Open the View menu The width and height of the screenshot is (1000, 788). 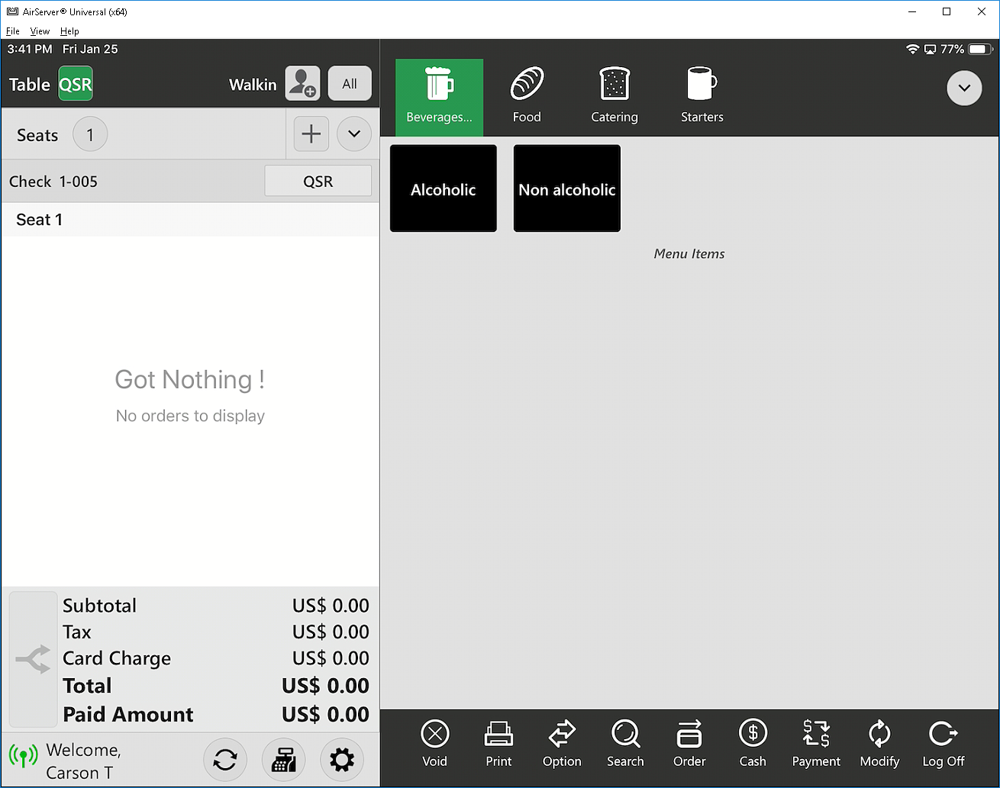coord(40,31)
